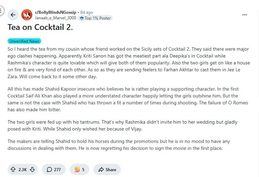Downvote the Cocktail 2 post
259x177 pixels.
pyautogui.click(x=32, y=169)
